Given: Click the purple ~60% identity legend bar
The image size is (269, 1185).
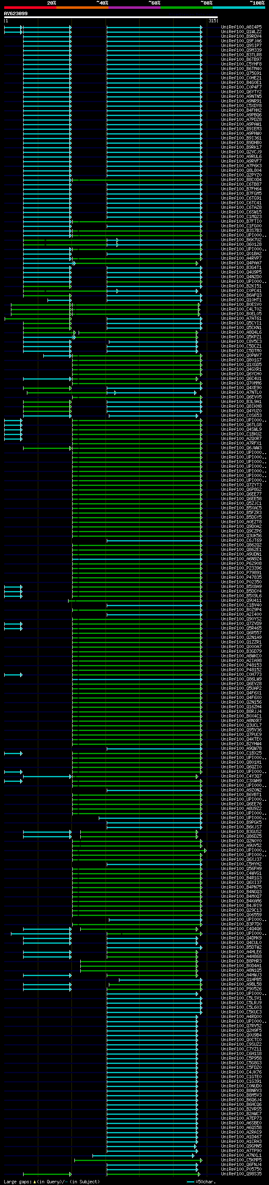Looking at the screenshot, I should point(134,8).
